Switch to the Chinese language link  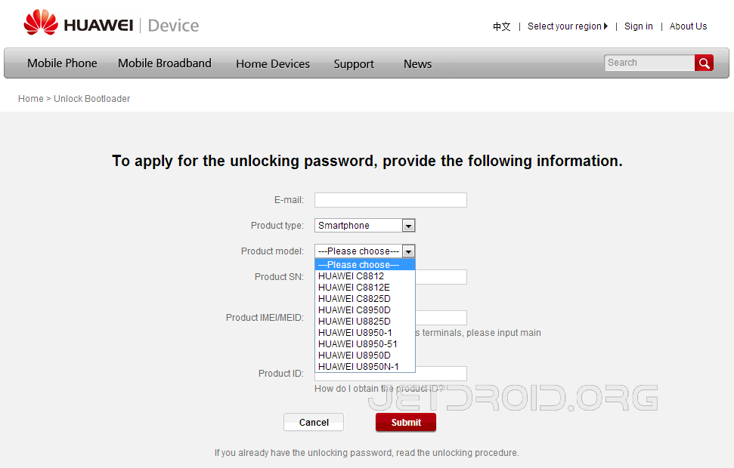[501, 26]
